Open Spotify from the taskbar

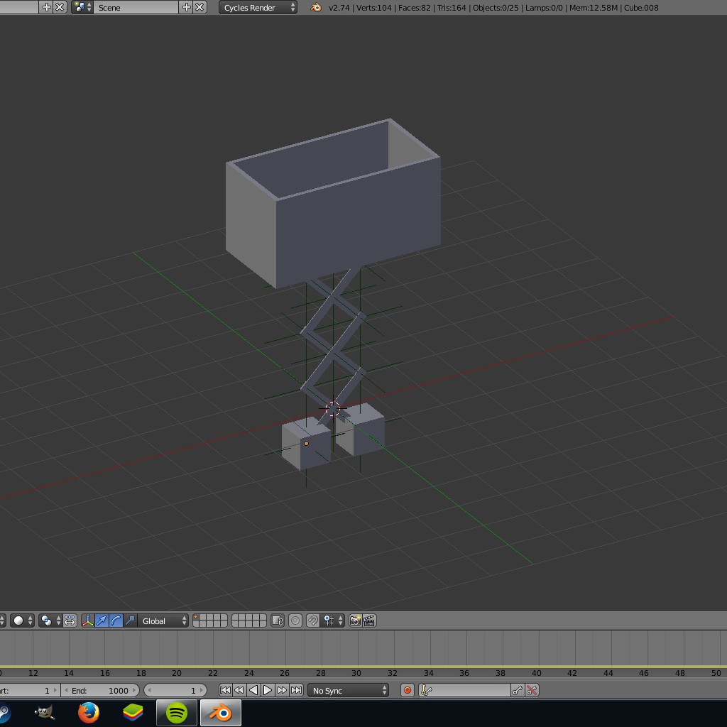coord(177,712)
